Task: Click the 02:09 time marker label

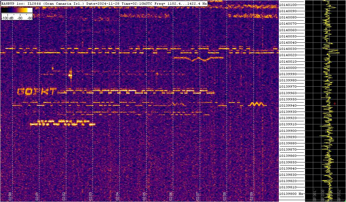Action: click(x=251, y=196)
